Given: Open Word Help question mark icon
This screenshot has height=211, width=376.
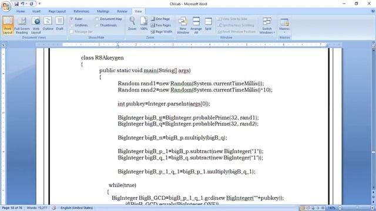Looking at the screenshot, I should tap(373, 11).
